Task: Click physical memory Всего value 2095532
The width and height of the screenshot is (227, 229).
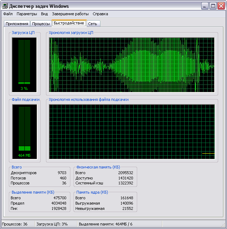Action: (126, 173)
